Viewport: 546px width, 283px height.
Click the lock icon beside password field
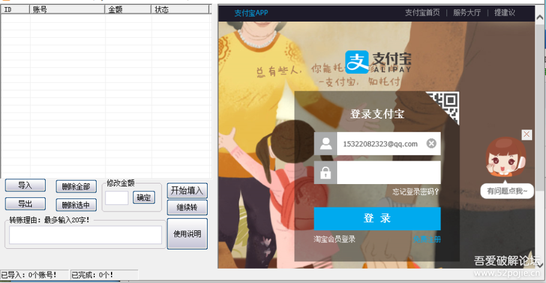326,172
